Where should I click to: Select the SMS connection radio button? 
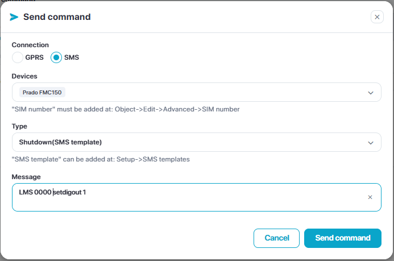click(56, 57)
